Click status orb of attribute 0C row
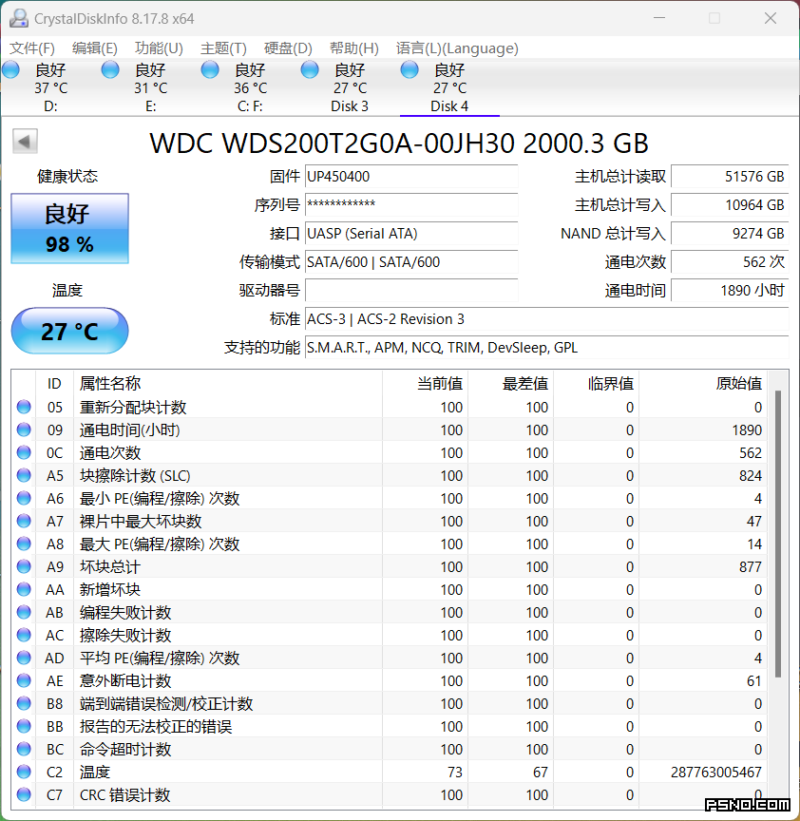This screenshot has height=821, width=800. [x=24, y=452]
